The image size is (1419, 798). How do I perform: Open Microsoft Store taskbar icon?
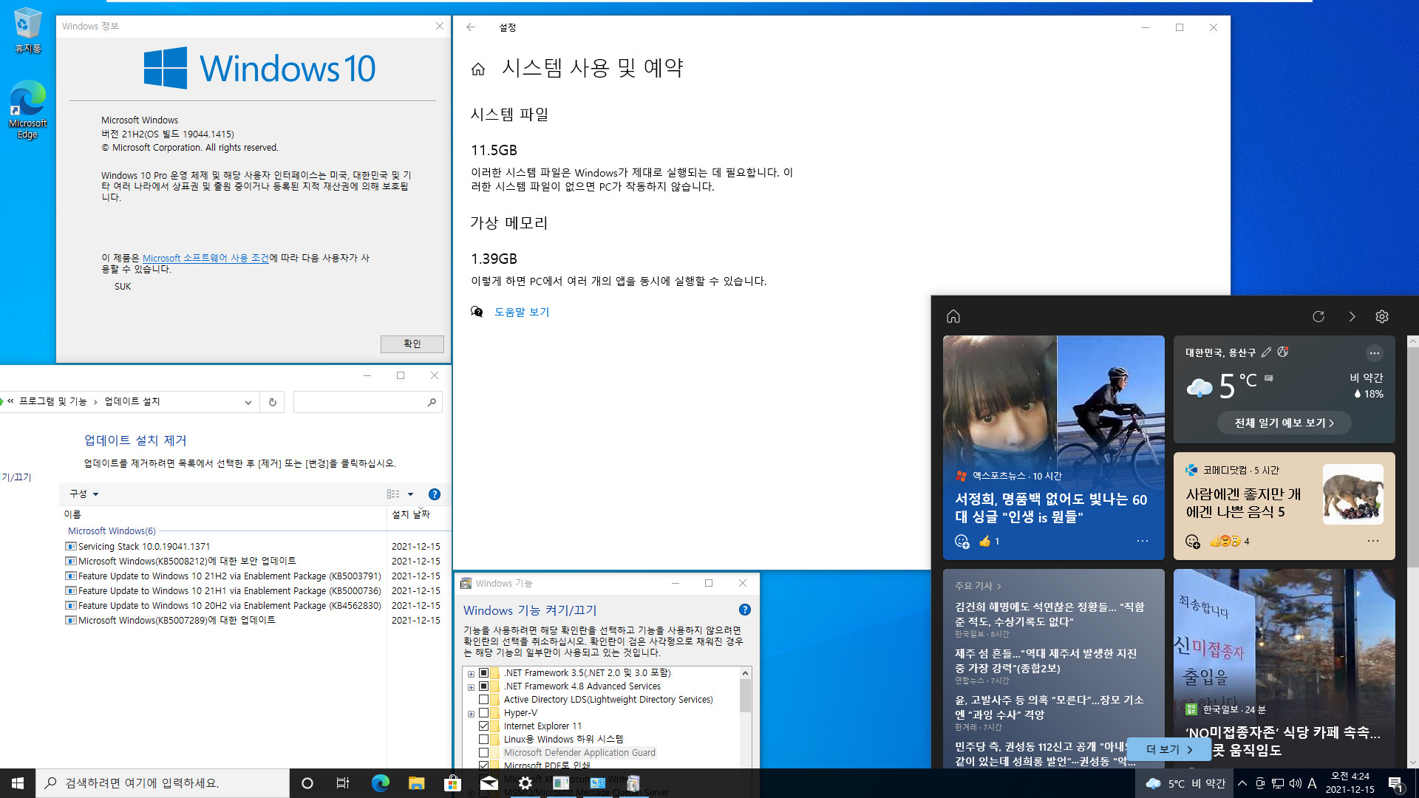[x=452, y=783]
